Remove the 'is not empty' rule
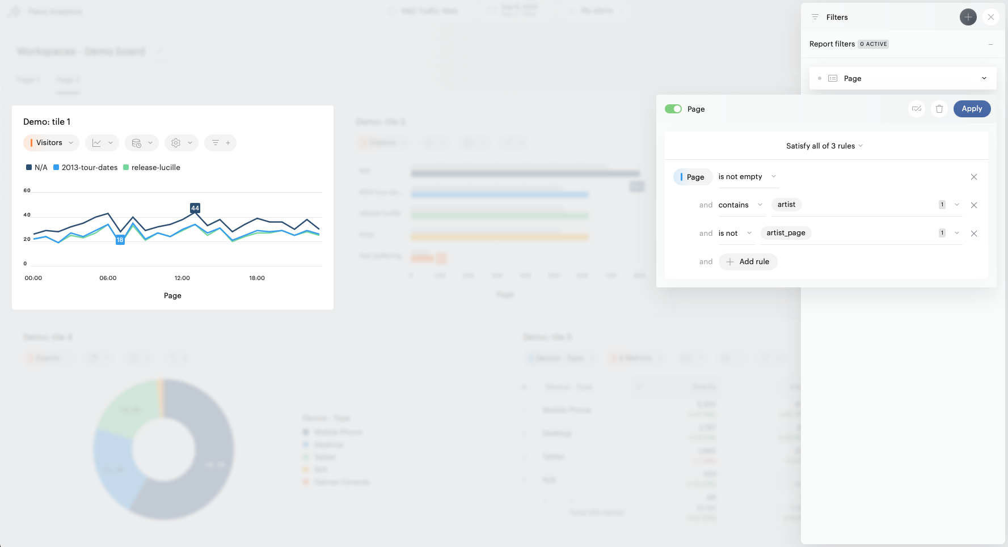 coord(973,177)
